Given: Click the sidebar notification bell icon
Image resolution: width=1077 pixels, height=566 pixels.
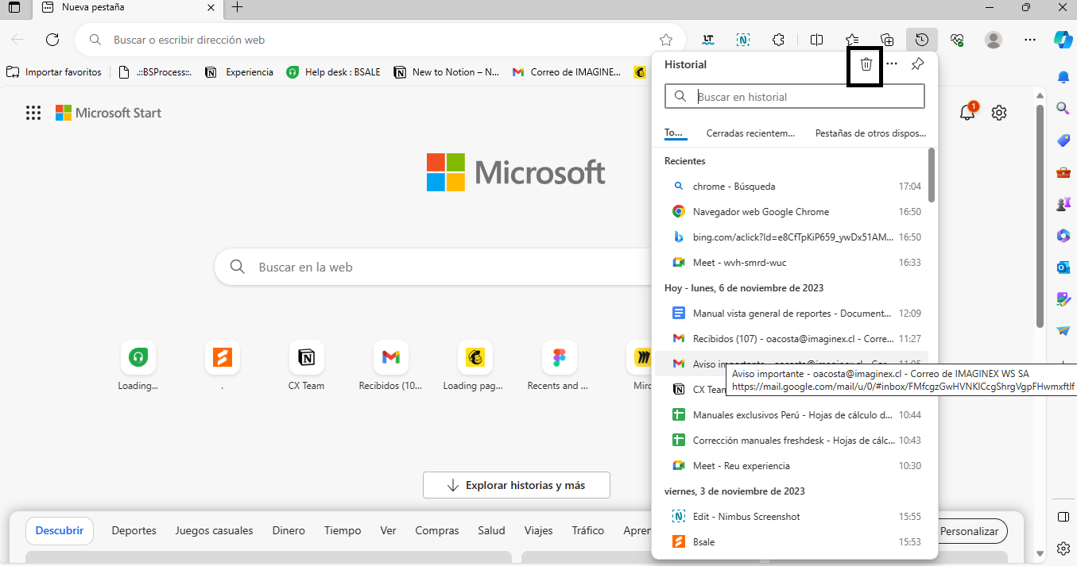Looking at the screenshot, I should pos(1063,77).
